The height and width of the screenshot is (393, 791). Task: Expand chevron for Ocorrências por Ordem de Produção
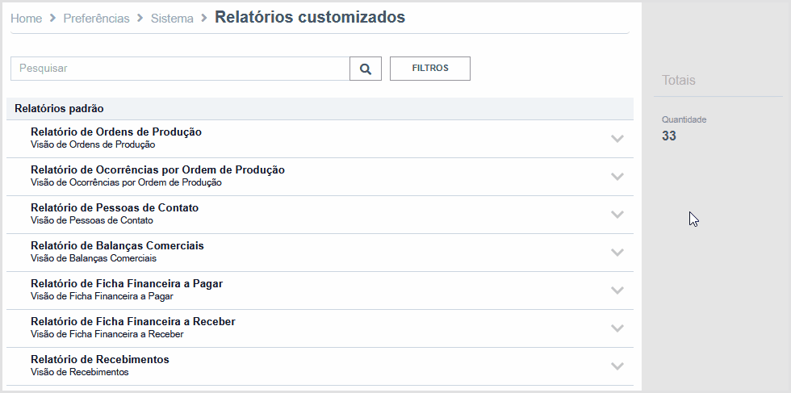(x=617, y=176)
